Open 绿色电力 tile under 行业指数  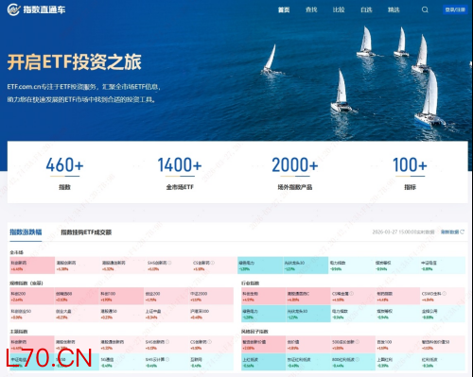[x=264, y=314]
